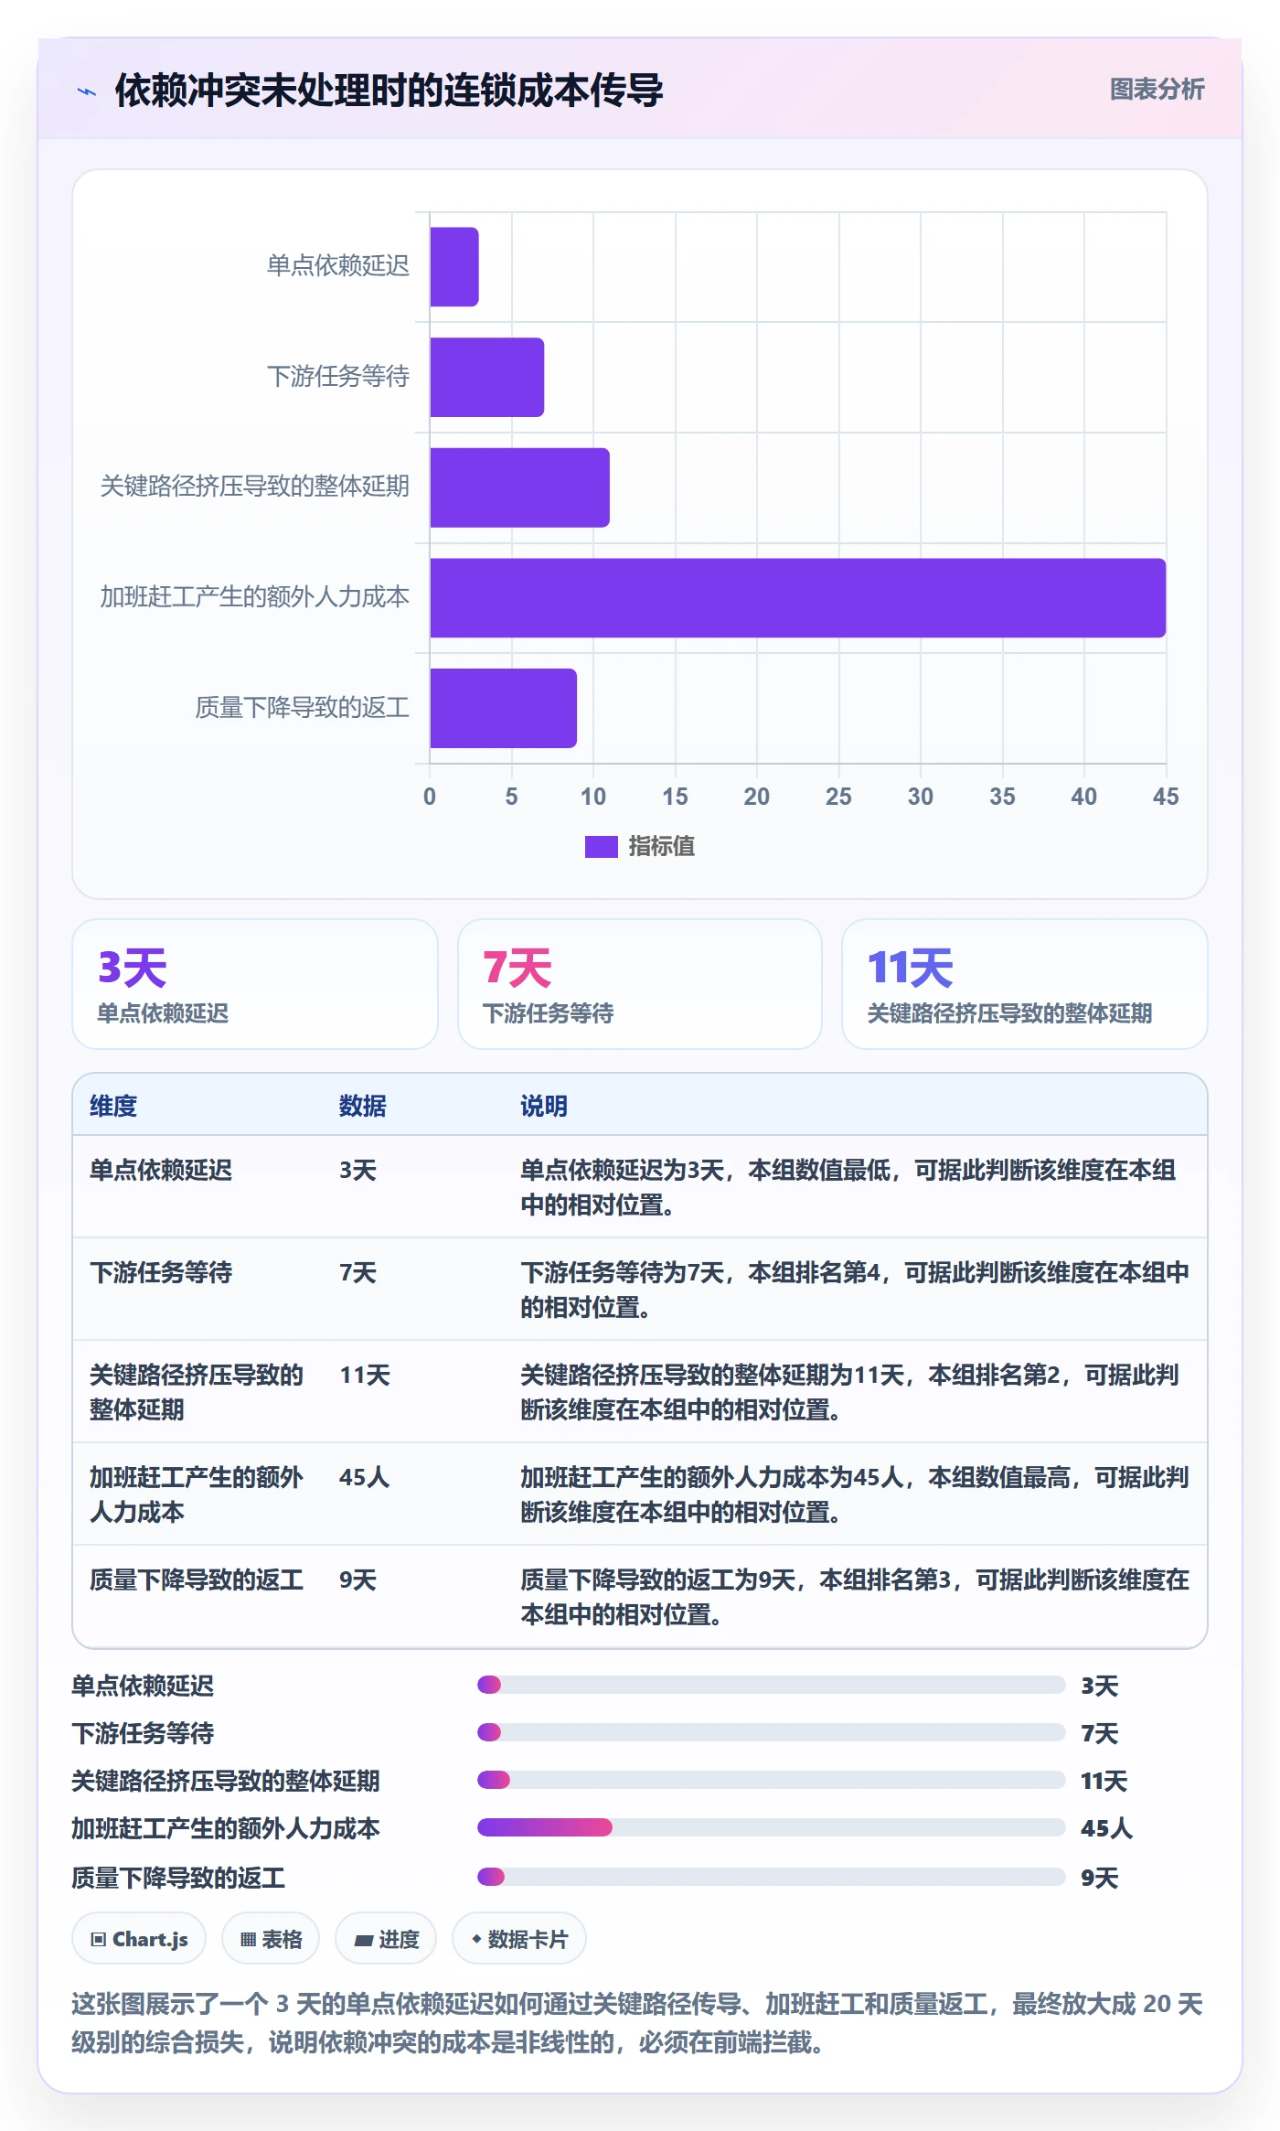Select the 11天 关键路径挤压 data card
Viewport: 1280px width, 2131px height.
pos(1024,984)
